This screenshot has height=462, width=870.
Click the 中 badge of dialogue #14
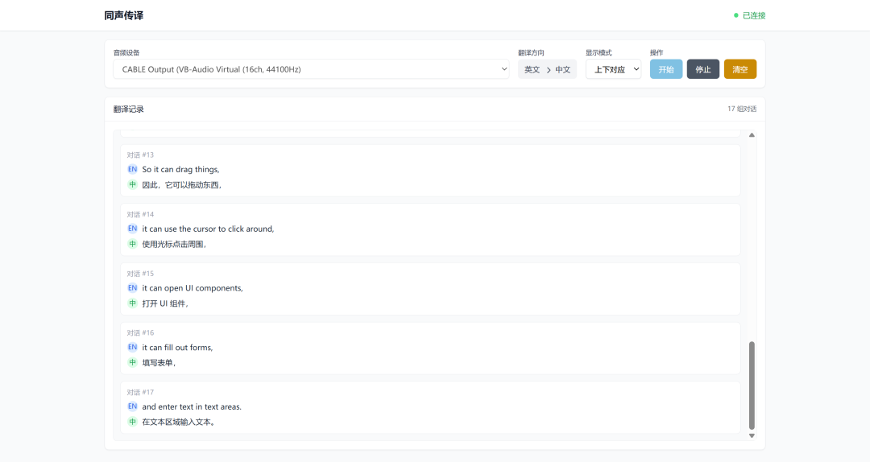click(x=132, y=244)
